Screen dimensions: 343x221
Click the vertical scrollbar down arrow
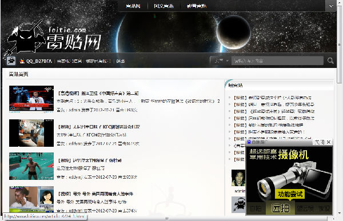(x=340, y=212)
